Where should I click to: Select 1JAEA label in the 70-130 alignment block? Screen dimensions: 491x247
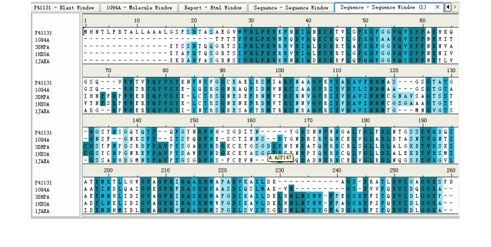click(42, 111)
